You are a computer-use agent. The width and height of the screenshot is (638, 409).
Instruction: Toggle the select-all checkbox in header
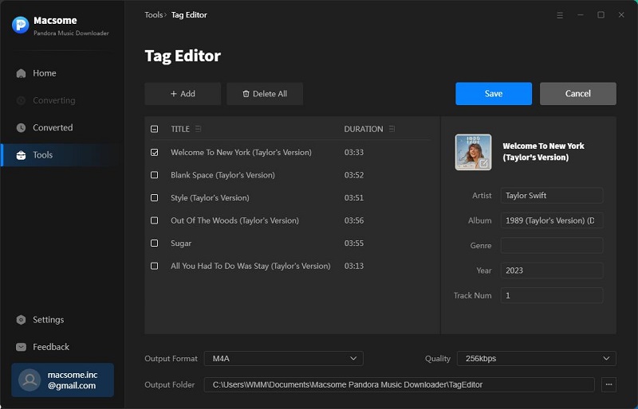point(154,129)
